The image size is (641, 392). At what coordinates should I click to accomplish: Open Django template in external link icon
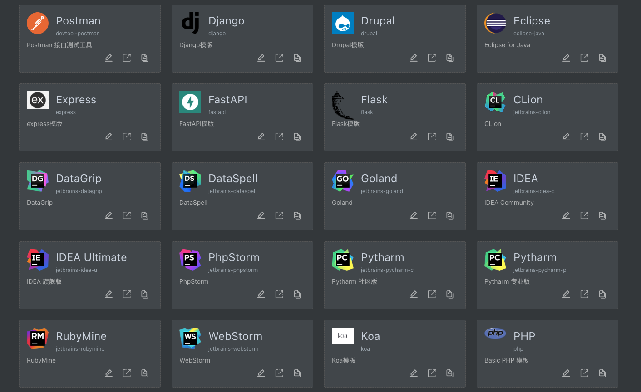point(279,58)
